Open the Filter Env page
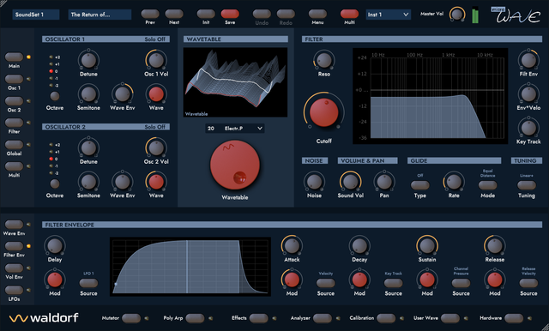Screen dimensions: 549x331 coord(14,246)
